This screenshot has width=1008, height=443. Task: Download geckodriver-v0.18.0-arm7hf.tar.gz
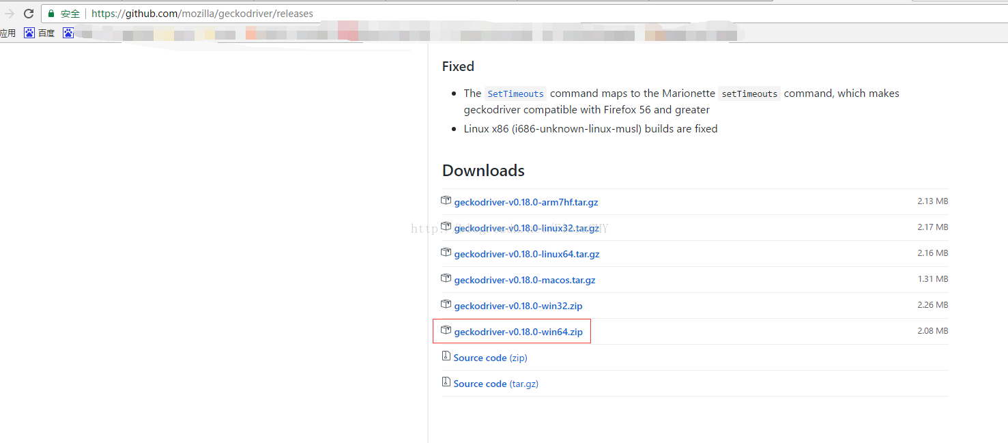coord(526,202)
